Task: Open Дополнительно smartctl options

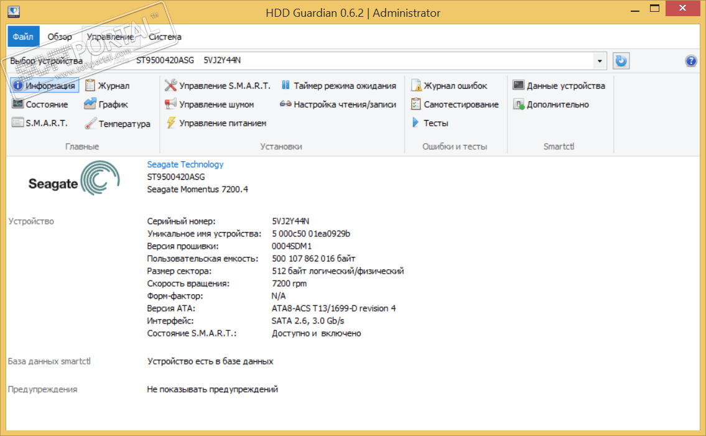Action: pos(551,104)
